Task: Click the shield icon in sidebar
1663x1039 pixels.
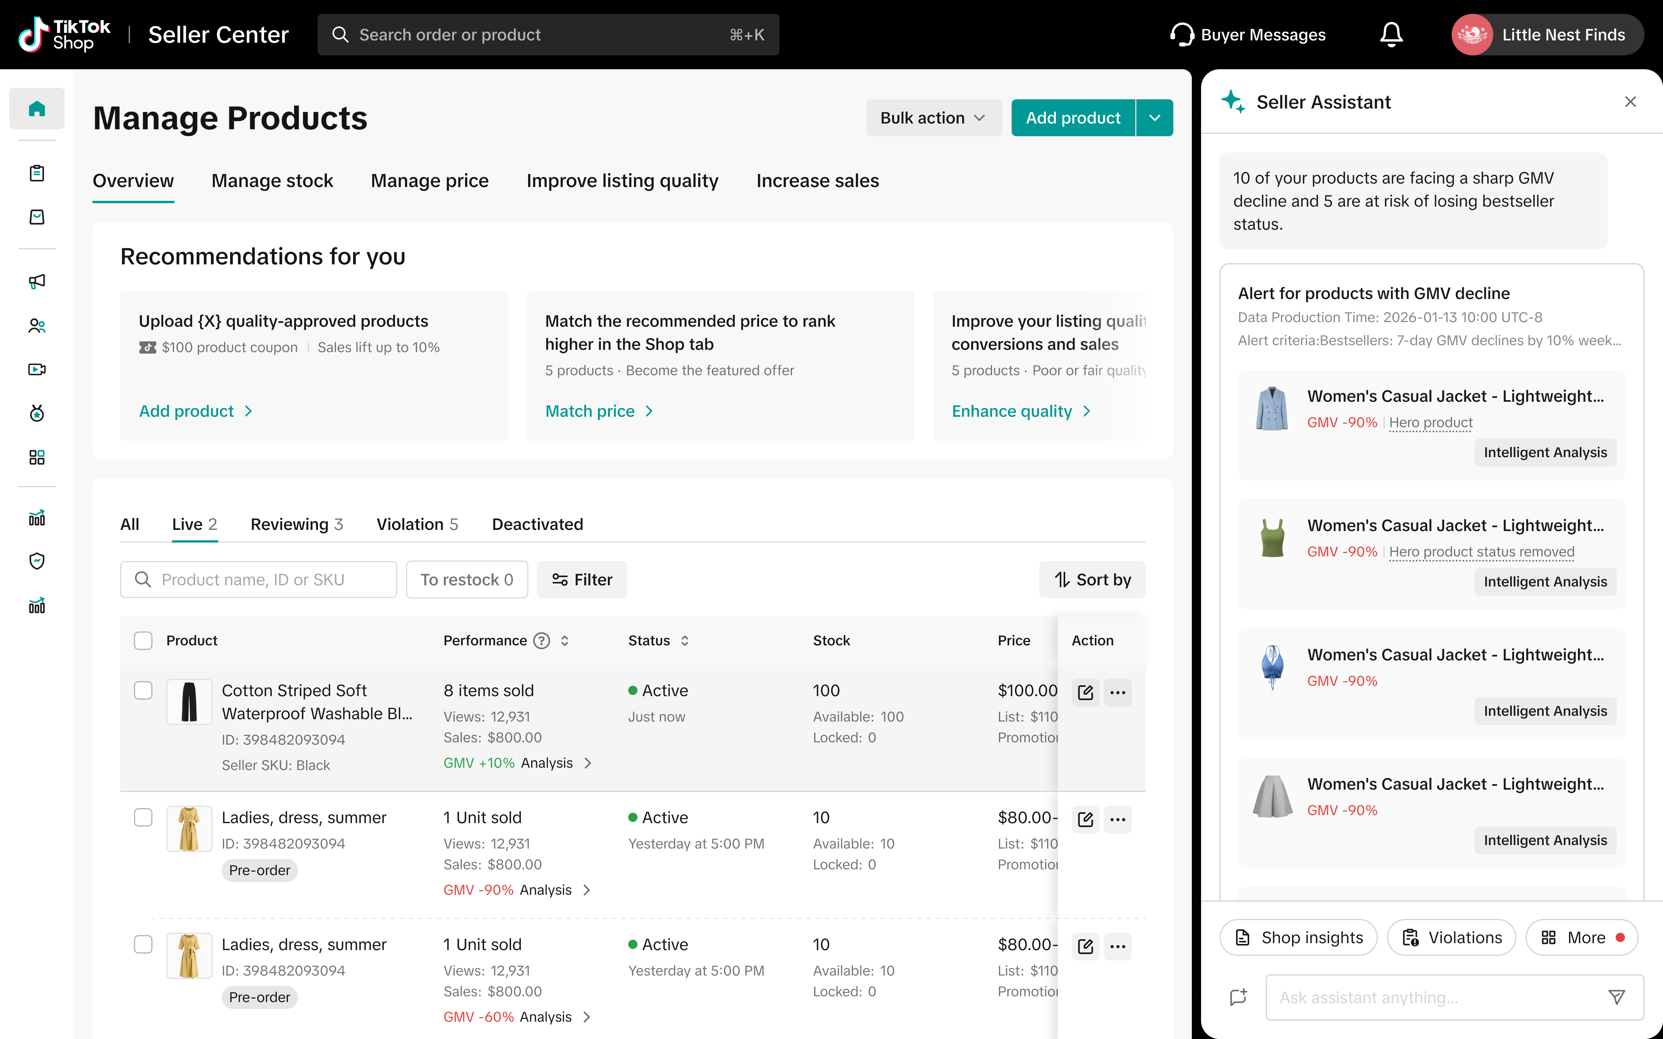Action: click(x=37, y=561)
